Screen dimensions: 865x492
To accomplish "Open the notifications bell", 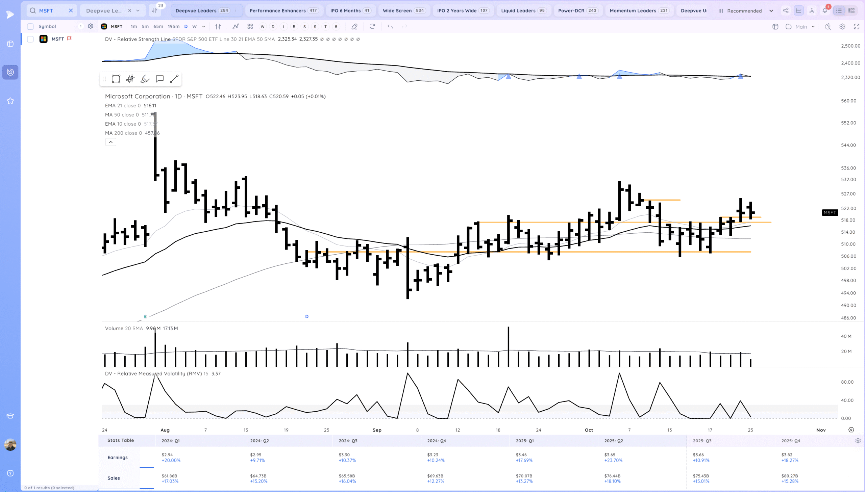I will [x=824, y=10].
